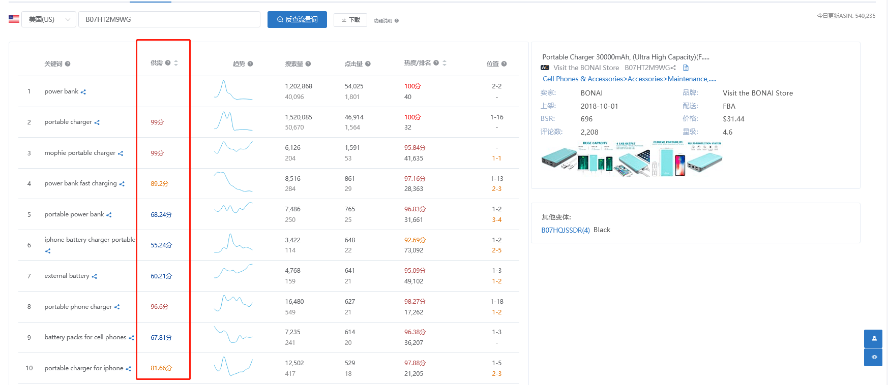
Task: Click help icon beside 搜索量 column header
Action: click(308, 64)
